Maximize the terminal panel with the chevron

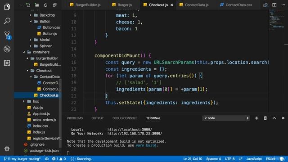pyautogui.click(x=274, y=118)
